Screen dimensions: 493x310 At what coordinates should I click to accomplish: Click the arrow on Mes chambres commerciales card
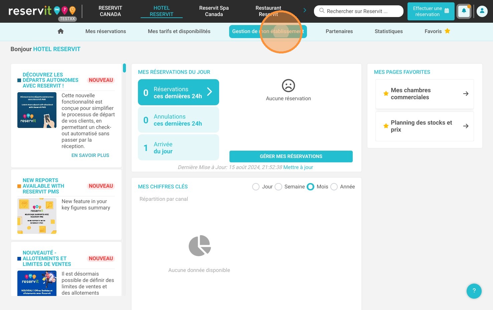point(466,94)
